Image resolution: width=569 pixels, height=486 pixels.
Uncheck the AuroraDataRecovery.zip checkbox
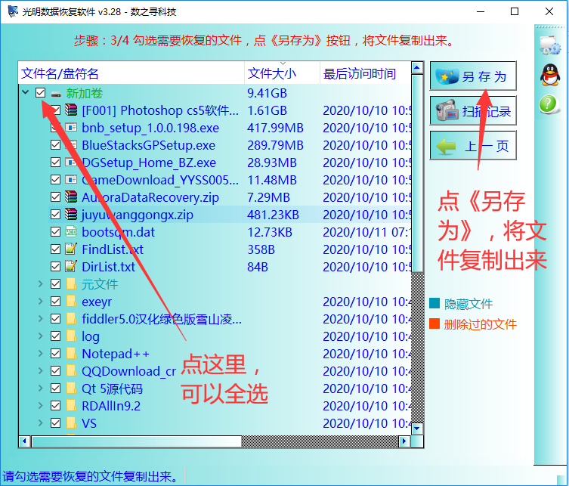(x=55, y=197)
